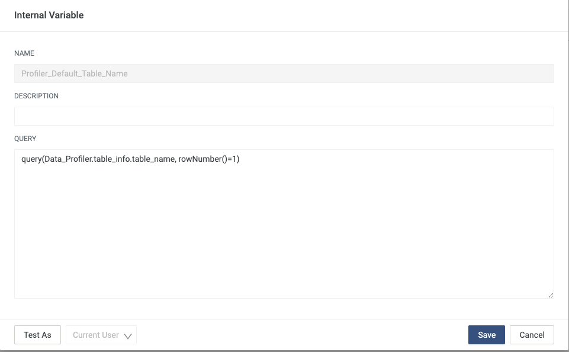This screenshot has height=352, width=569.
Task: Click the Profiler_Default_Table_Name name field
Action: pos(284,73)
